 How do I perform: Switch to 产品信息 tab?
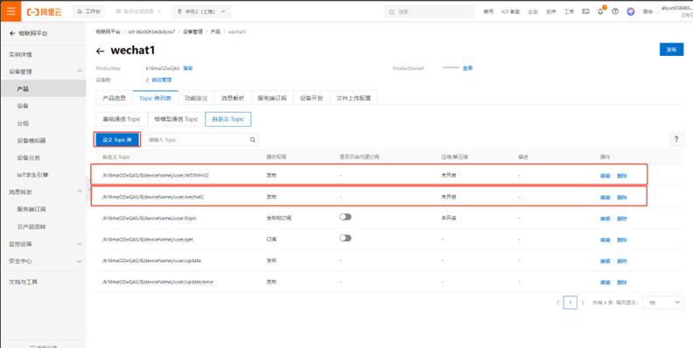click(114, 98)
